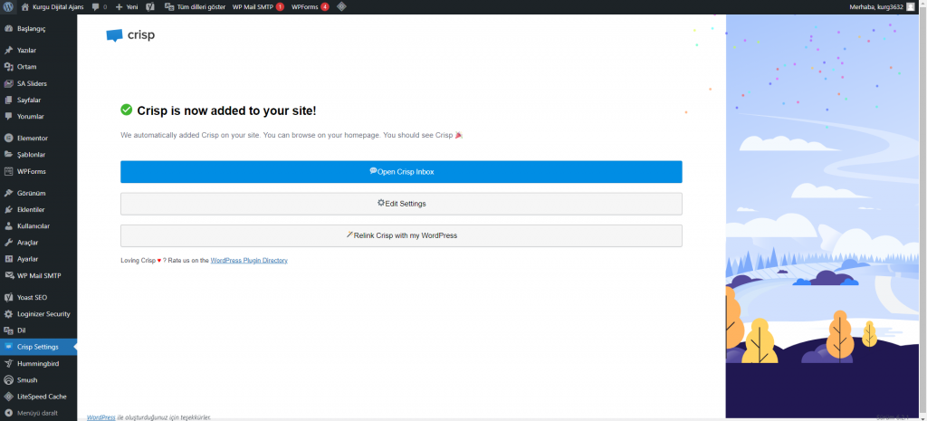Viewport: 927px width, 421px height.
Task: Open the Ortam media icon
Action: coord(8,67)
